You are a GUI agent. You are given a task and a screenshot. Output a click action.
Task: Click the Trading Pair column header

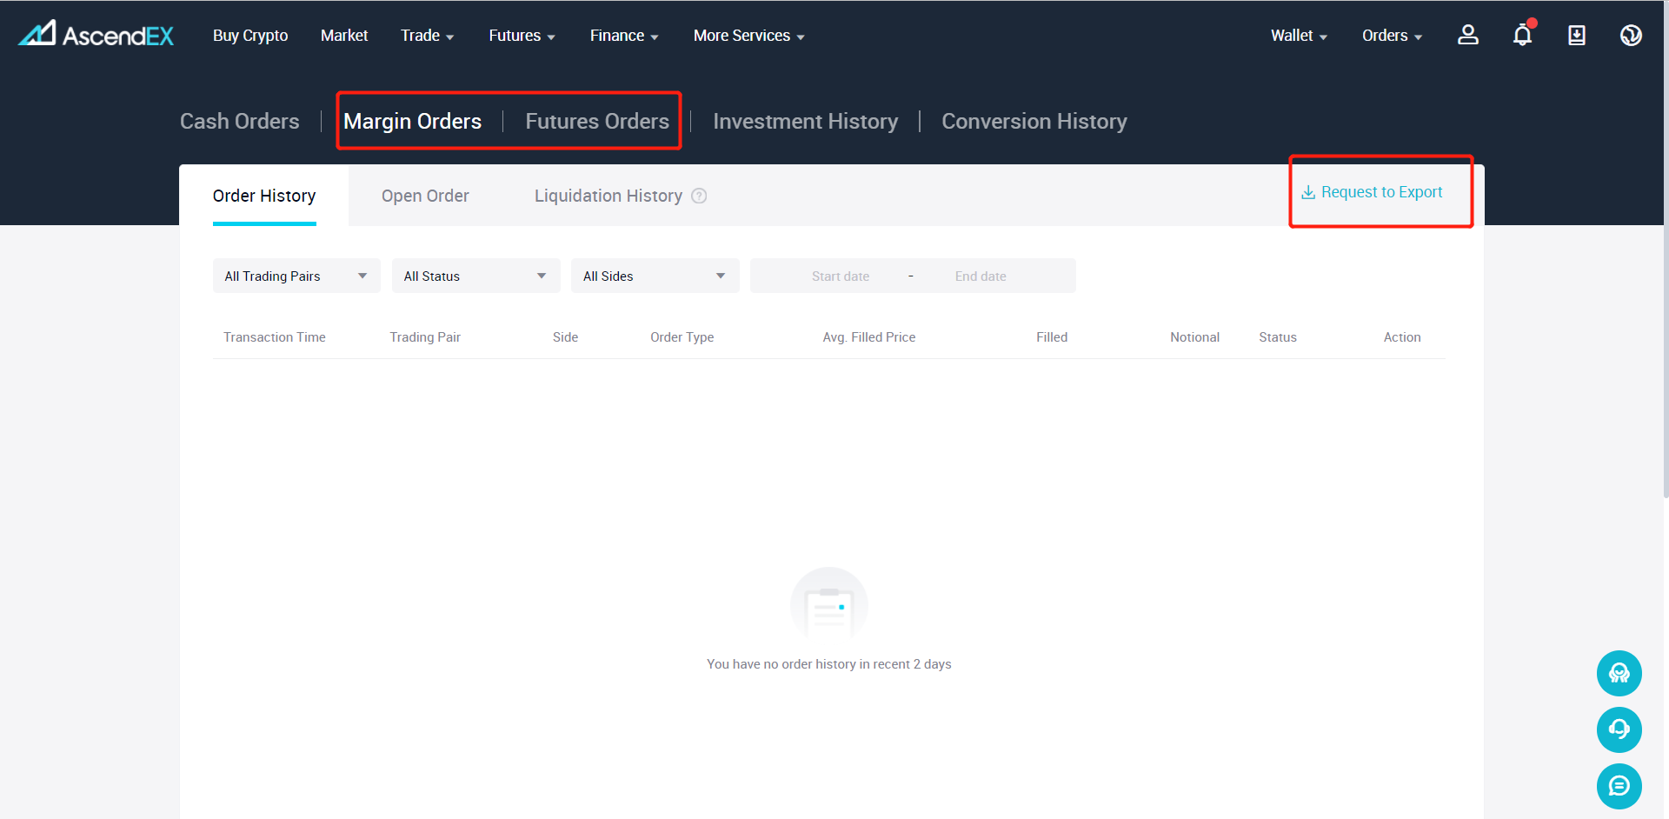click(x=425, y=337)
